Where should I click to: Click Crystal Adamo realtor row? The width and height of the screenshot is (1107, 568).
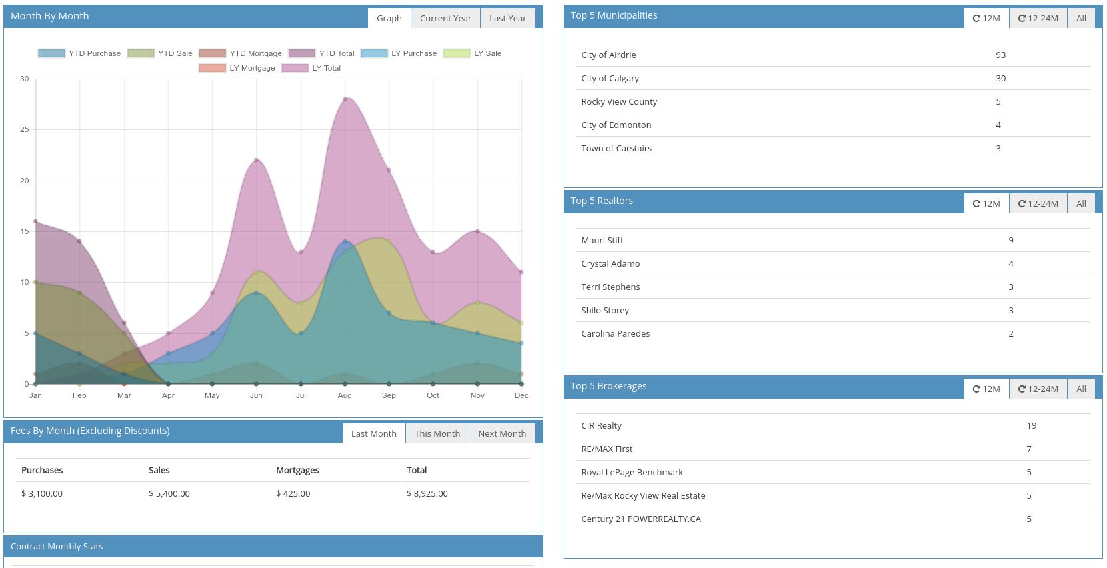833,263
